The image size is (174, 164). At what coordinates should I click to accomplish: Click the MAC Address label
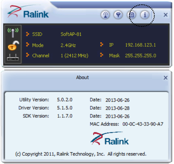coord(104,124)
